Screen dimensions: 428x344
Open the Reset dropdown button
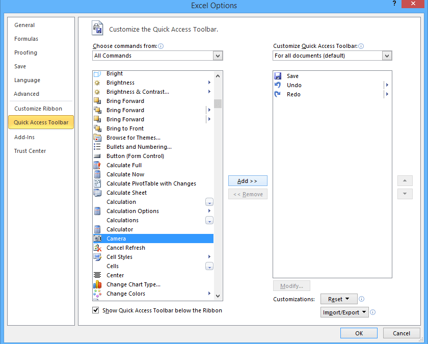coord(338,299)
